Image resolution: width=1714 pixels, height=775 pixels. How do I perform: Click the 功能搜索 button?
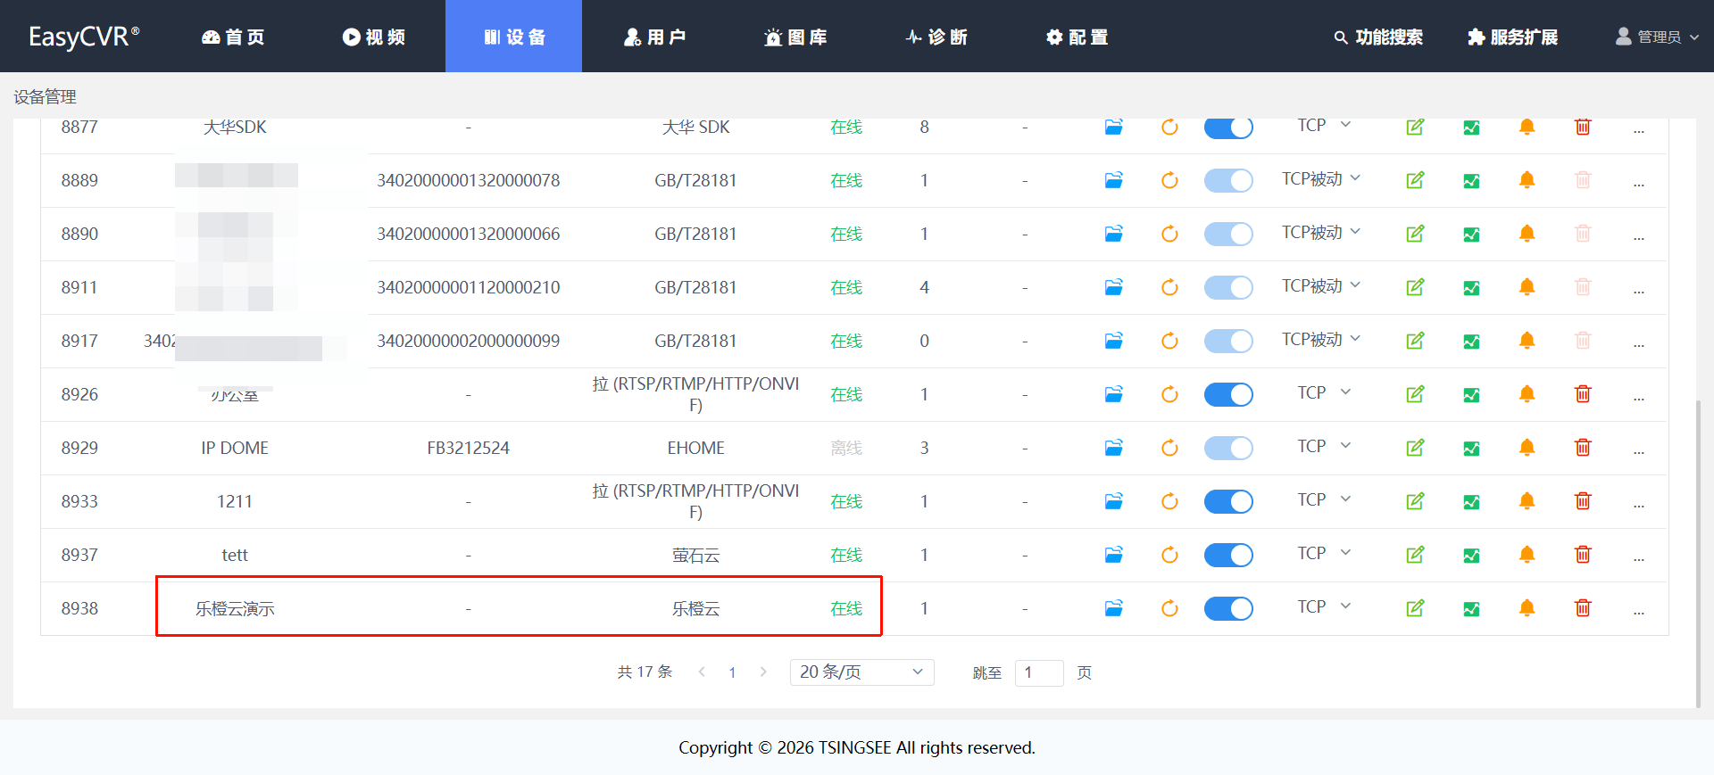click(1378, 37)
